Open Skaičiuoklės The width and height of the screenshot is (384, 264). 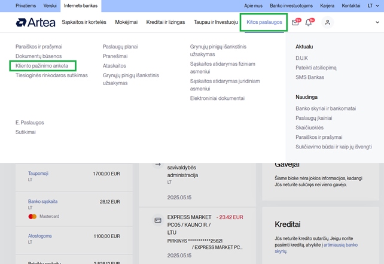pos(310,128)
